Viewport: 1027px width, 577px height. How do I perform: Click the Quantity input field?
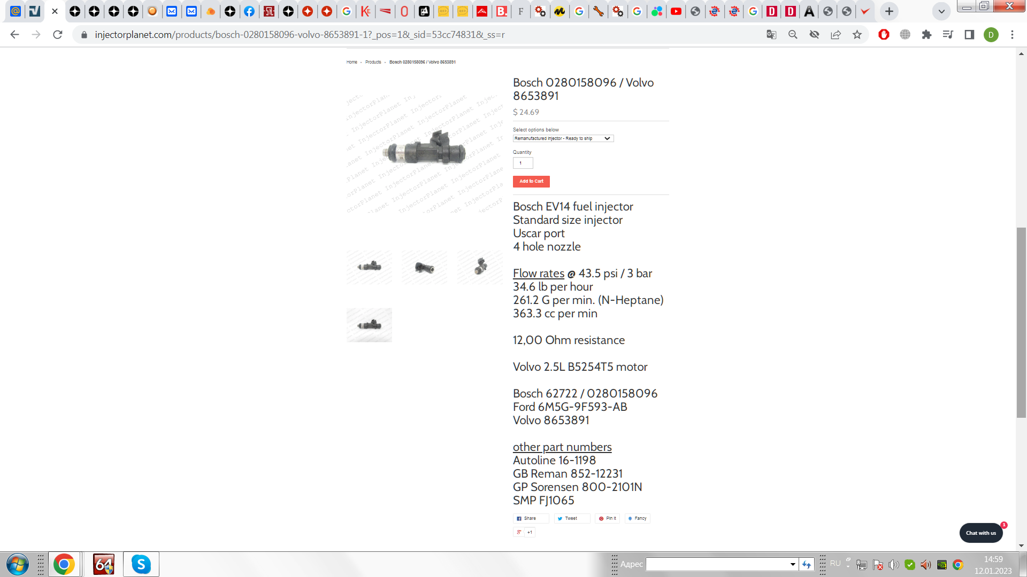point(523,163)
